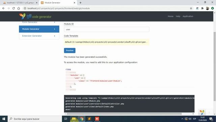This screenshot has height=122, width=216.
Task: Click the site information icon in address bar
Action: [x=25, y=8]
